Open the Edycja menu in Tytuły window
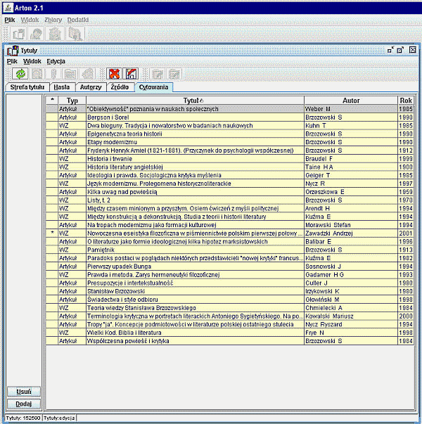Screen dimensions: 422x424 coord(56,61)
